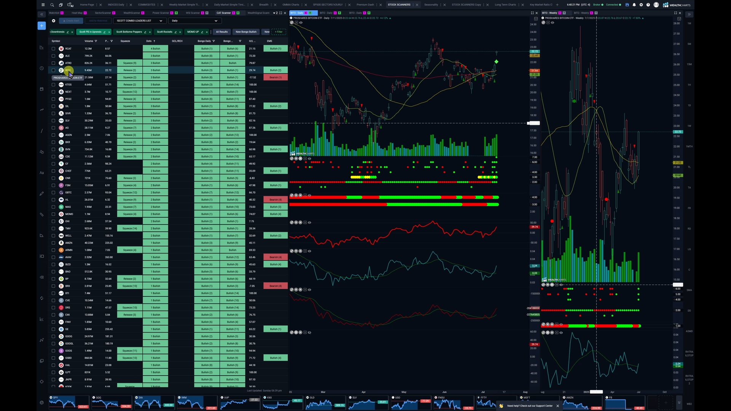
Task: Collapse left panel with double chevron
Action: pyautogui.click(x=41, y=14)
